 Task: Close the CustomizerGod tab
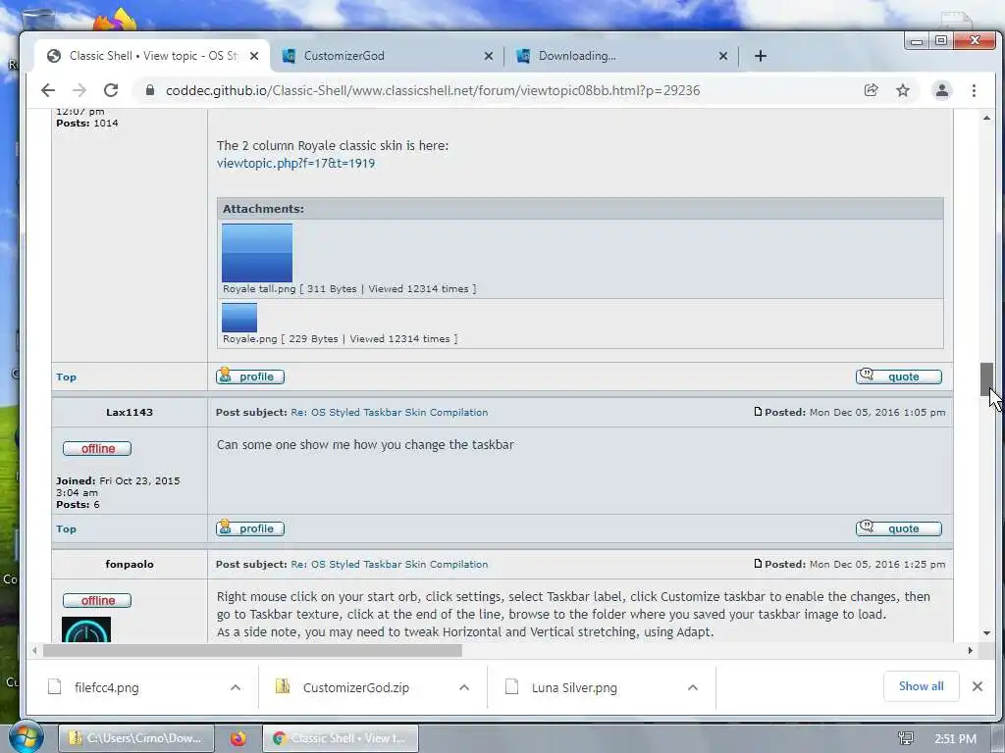click(x=489, y=56)
